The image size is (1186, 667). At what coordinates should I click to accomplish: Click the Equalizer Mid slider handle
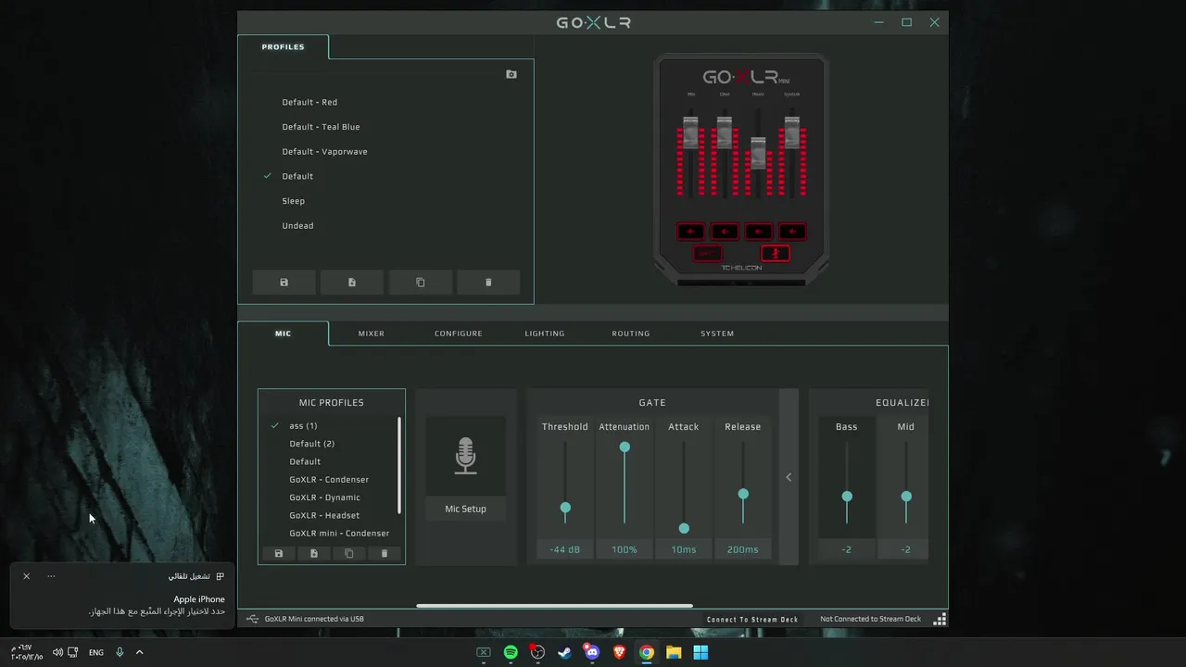click(x=906, y=497)
